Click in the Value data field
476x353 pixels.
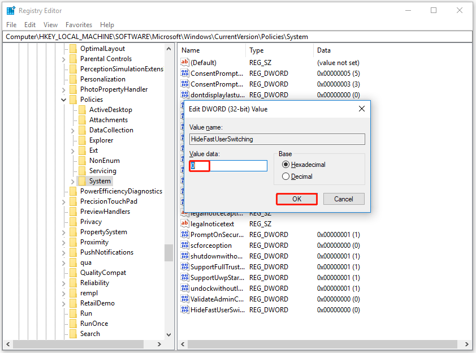point(228,166)
